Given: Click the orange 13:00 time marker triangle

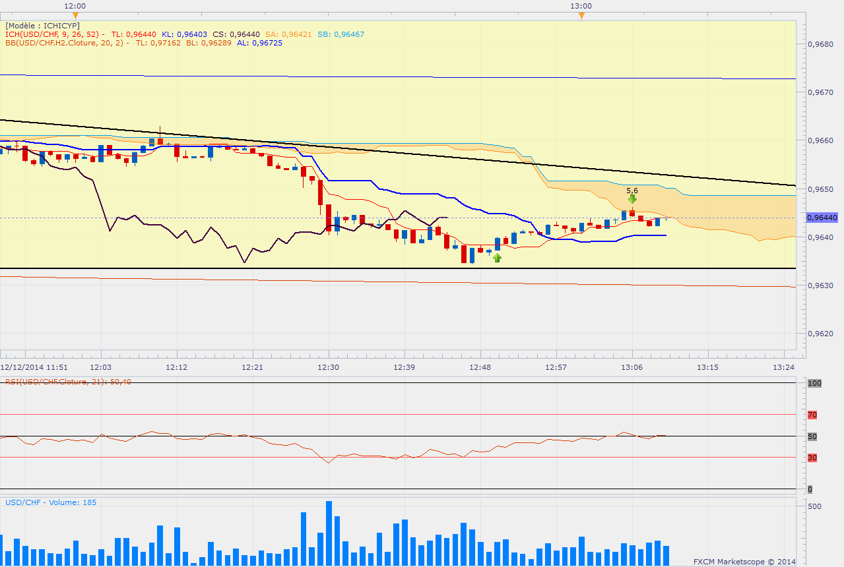Looking at the screenshot, I should click(581, 15).
